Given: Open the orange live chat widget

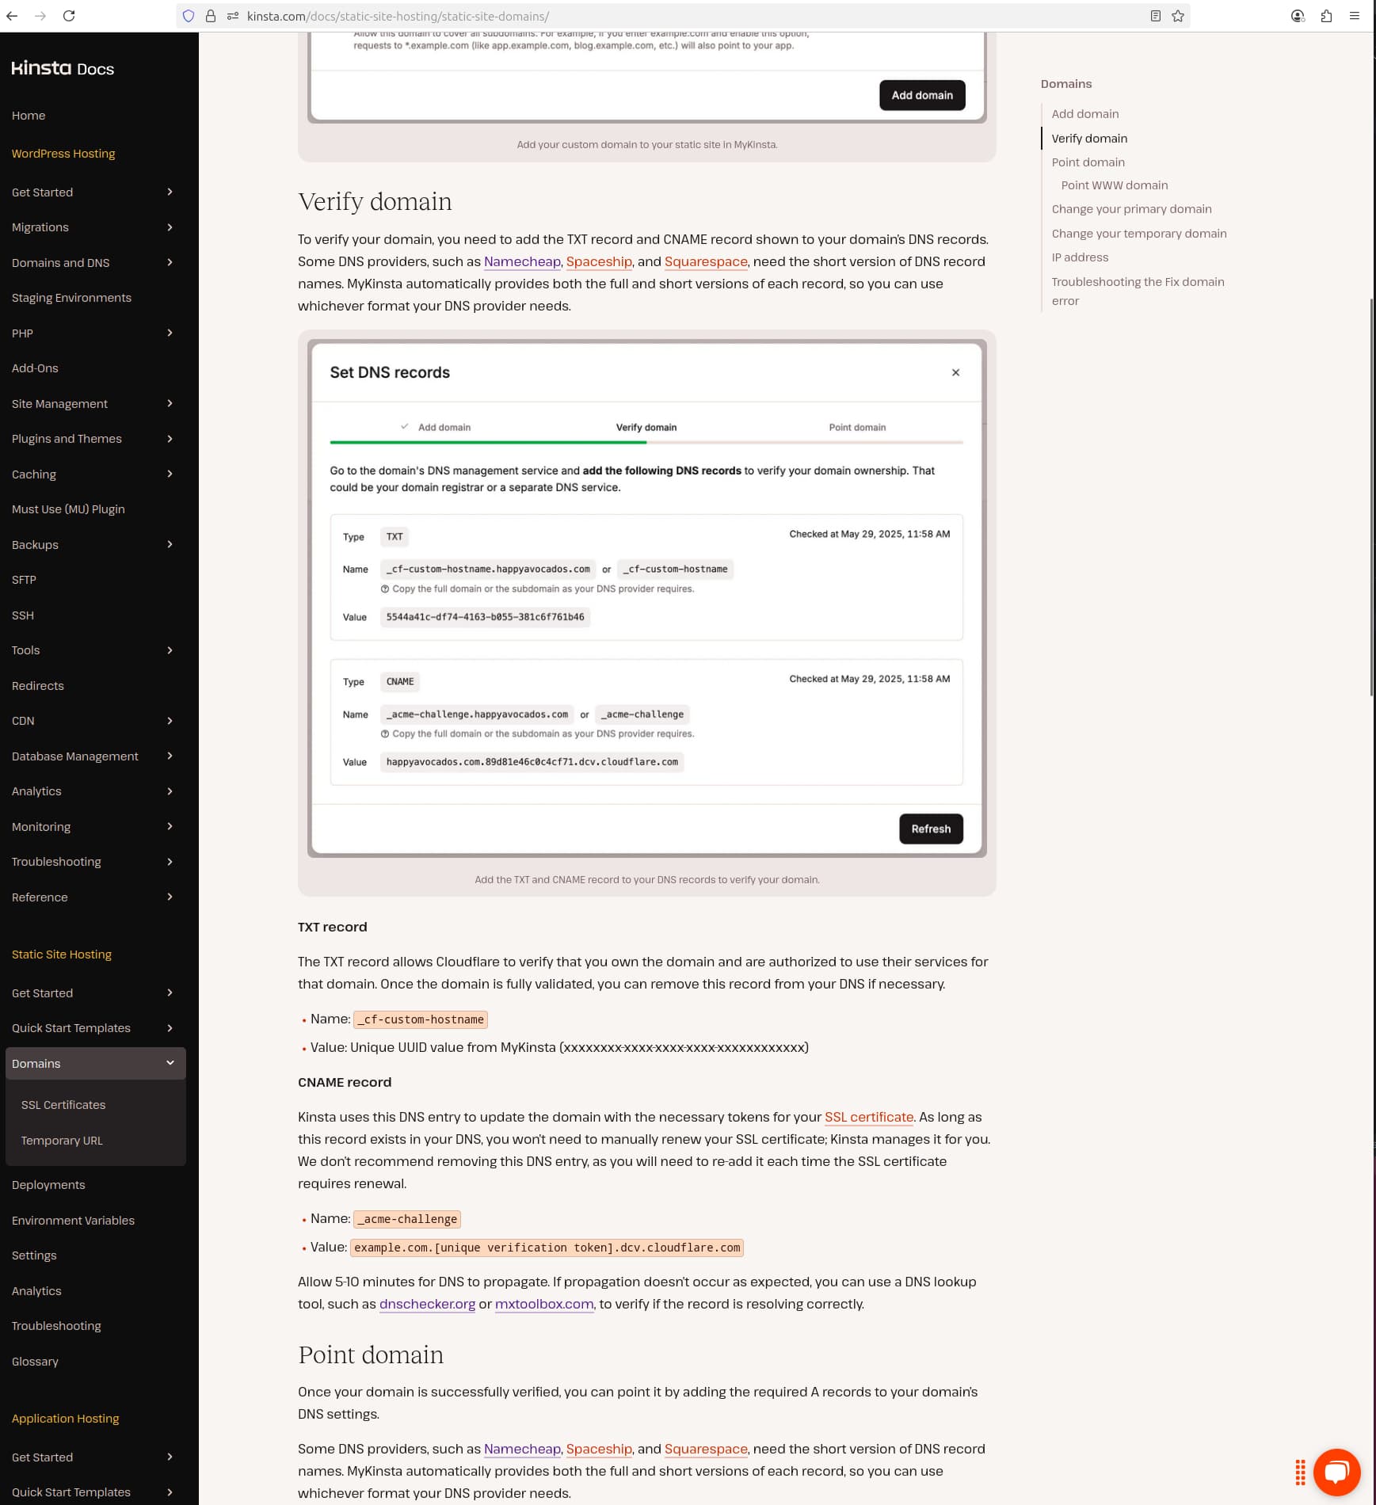Looking at the screenshot, I should coord(1336,1472).
